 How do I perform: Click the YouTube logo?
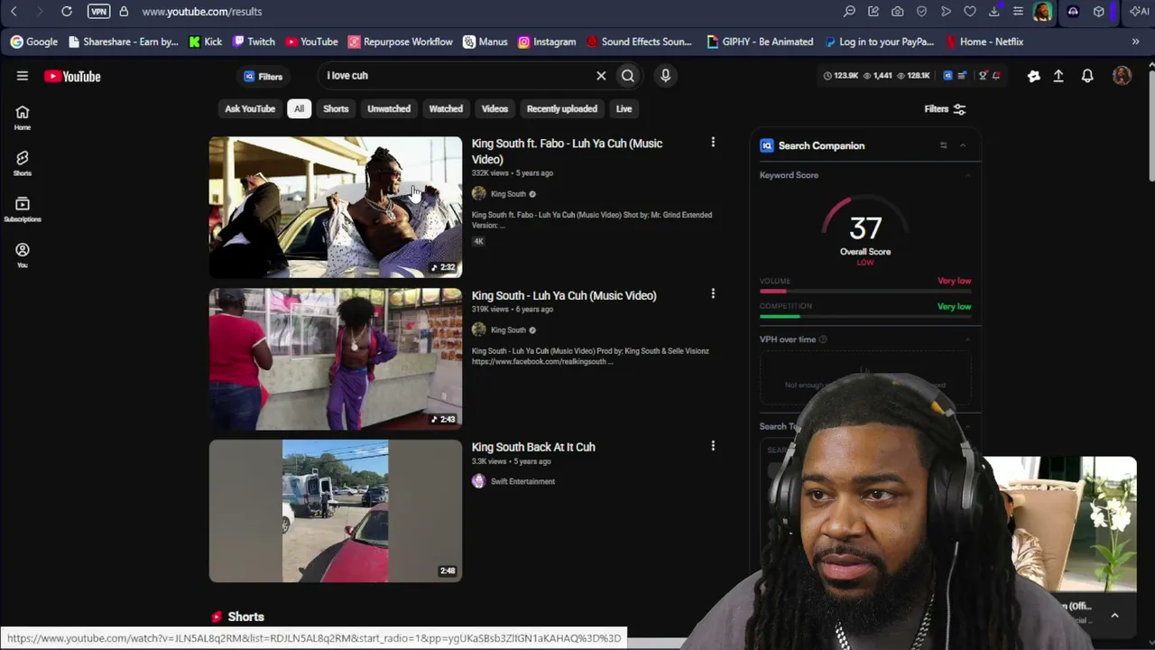72,77
